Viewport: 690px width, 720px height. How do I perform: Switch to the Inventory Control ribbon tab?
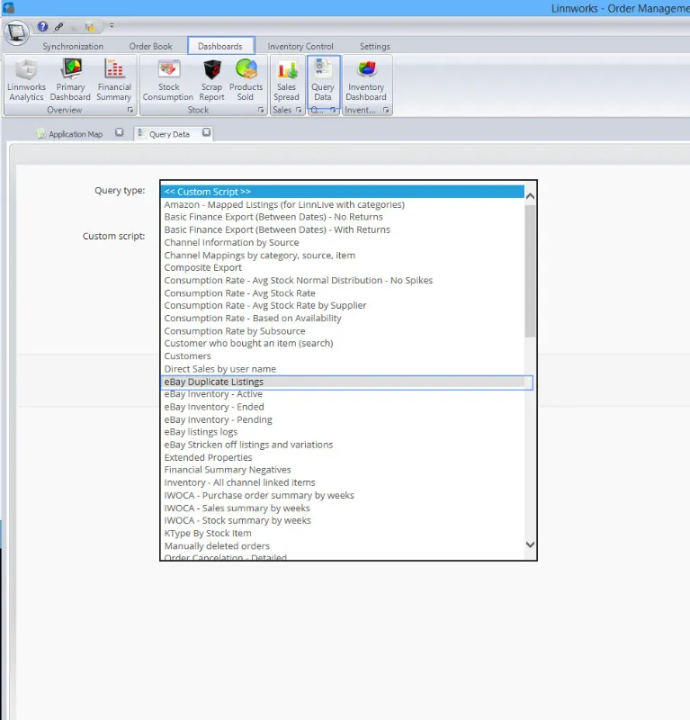click(300, 47)
